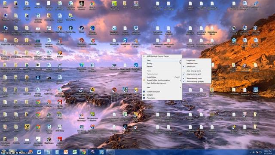Expand the New submenu entry
Image resolution: width=275 pixels, height=155 pixels.
(x=162, y=87)
